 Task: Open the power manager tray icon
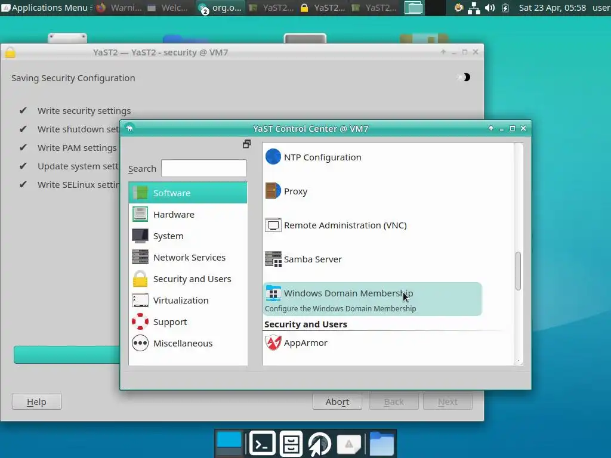point(505,8)
